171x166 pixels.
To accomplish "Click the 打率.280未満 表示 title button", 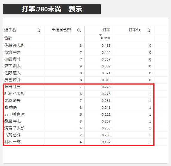I will [52, 9].
